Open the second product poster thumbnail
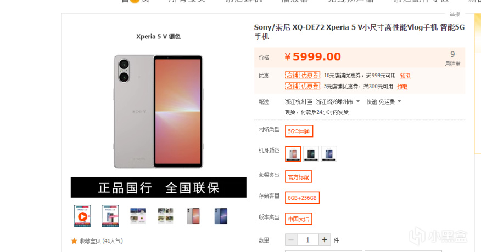Viewport: 481px width, 252px height. pos(110,216)
